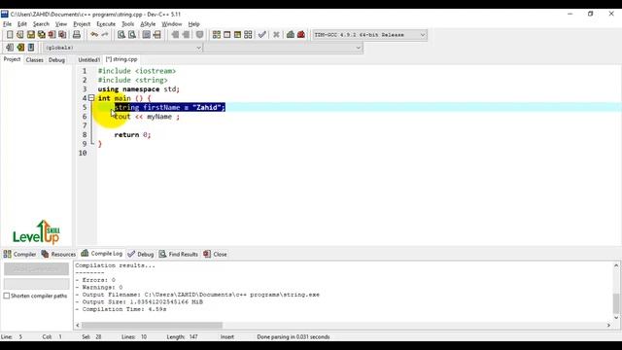Open the Find Results bottom tab
The width and height of the screenshot is (622, 350).
coord(179,254)
